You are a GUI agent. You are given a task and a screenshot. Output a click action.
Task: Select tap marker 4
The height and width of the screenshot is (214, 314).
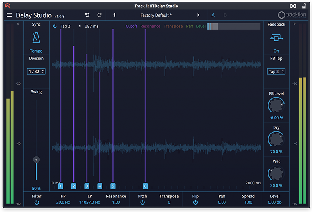coord(100,186)
